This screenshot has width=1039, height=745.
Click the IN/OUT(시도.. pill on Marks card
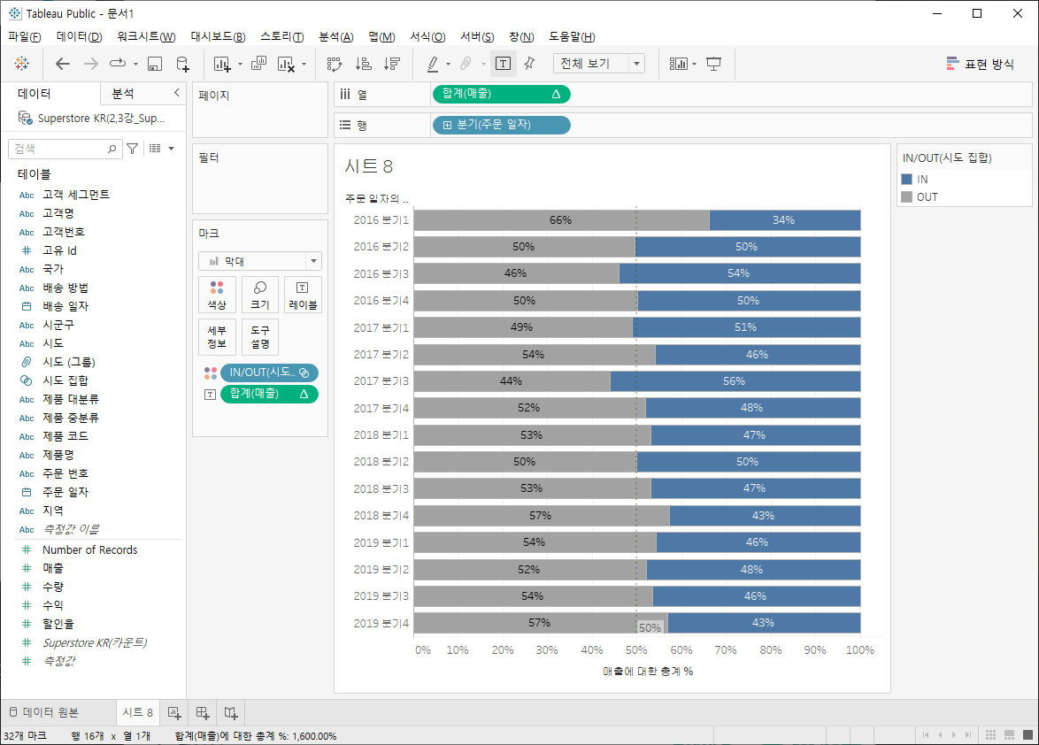click(x=269, y=372)
